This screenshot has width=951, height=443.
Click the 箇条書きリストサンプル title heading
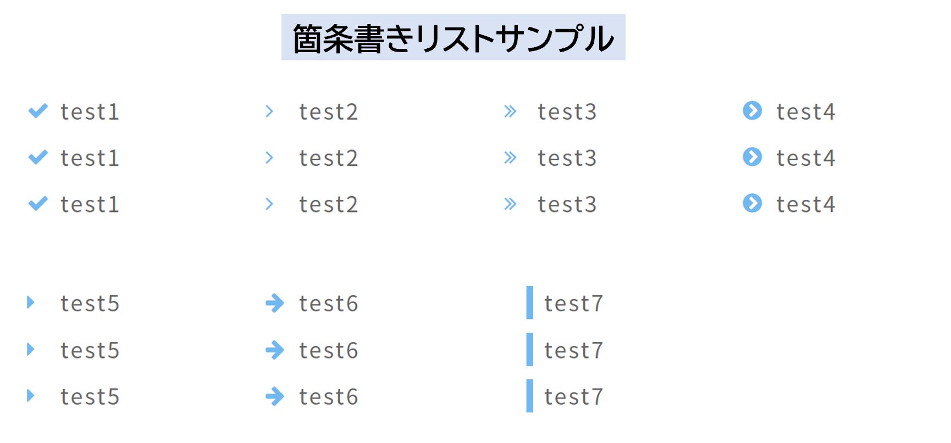453,38
